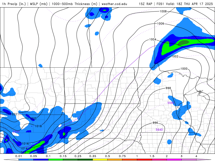This screenshot has width=215, height=161.
Task: Click the 0.35 value on the precip scale
Action: tap(93, 156)
